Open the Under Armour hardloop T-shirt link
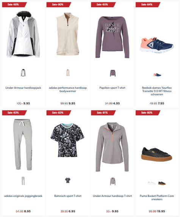 [x=112, y=196]
